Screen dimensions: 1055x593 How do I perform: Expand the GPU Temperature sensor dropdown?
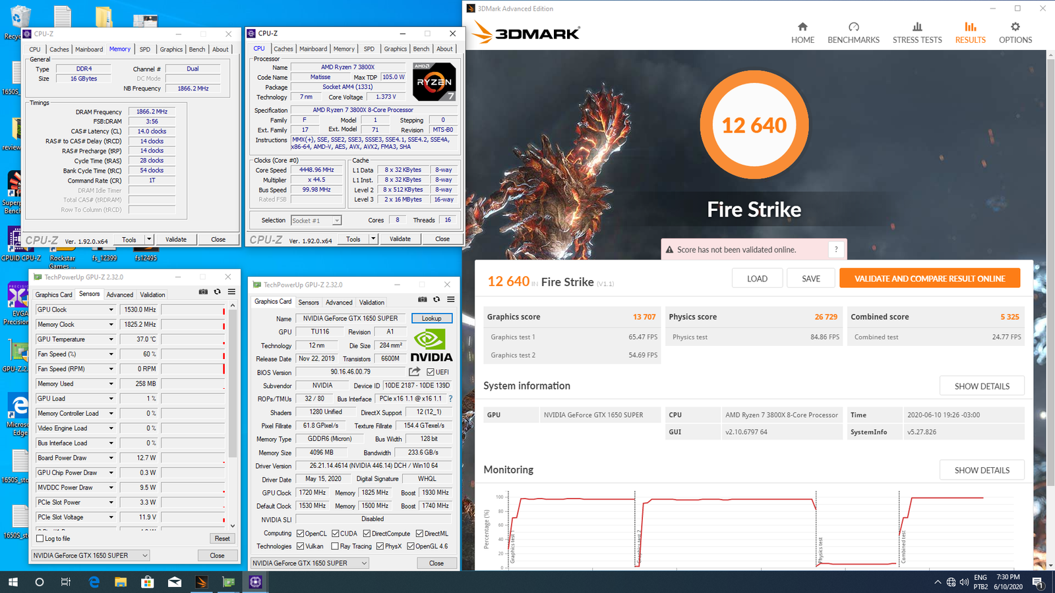pos(111,339)
